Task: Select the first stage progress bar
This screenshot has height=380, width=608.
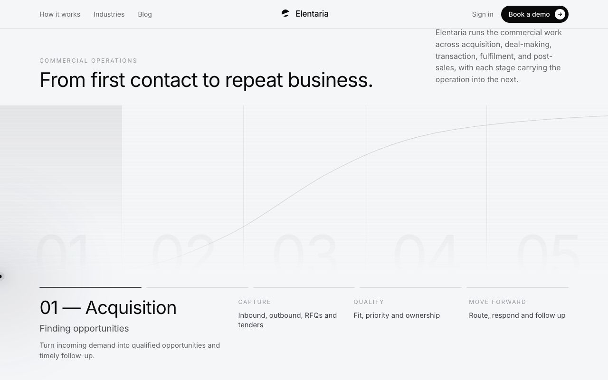Action: 90,287
